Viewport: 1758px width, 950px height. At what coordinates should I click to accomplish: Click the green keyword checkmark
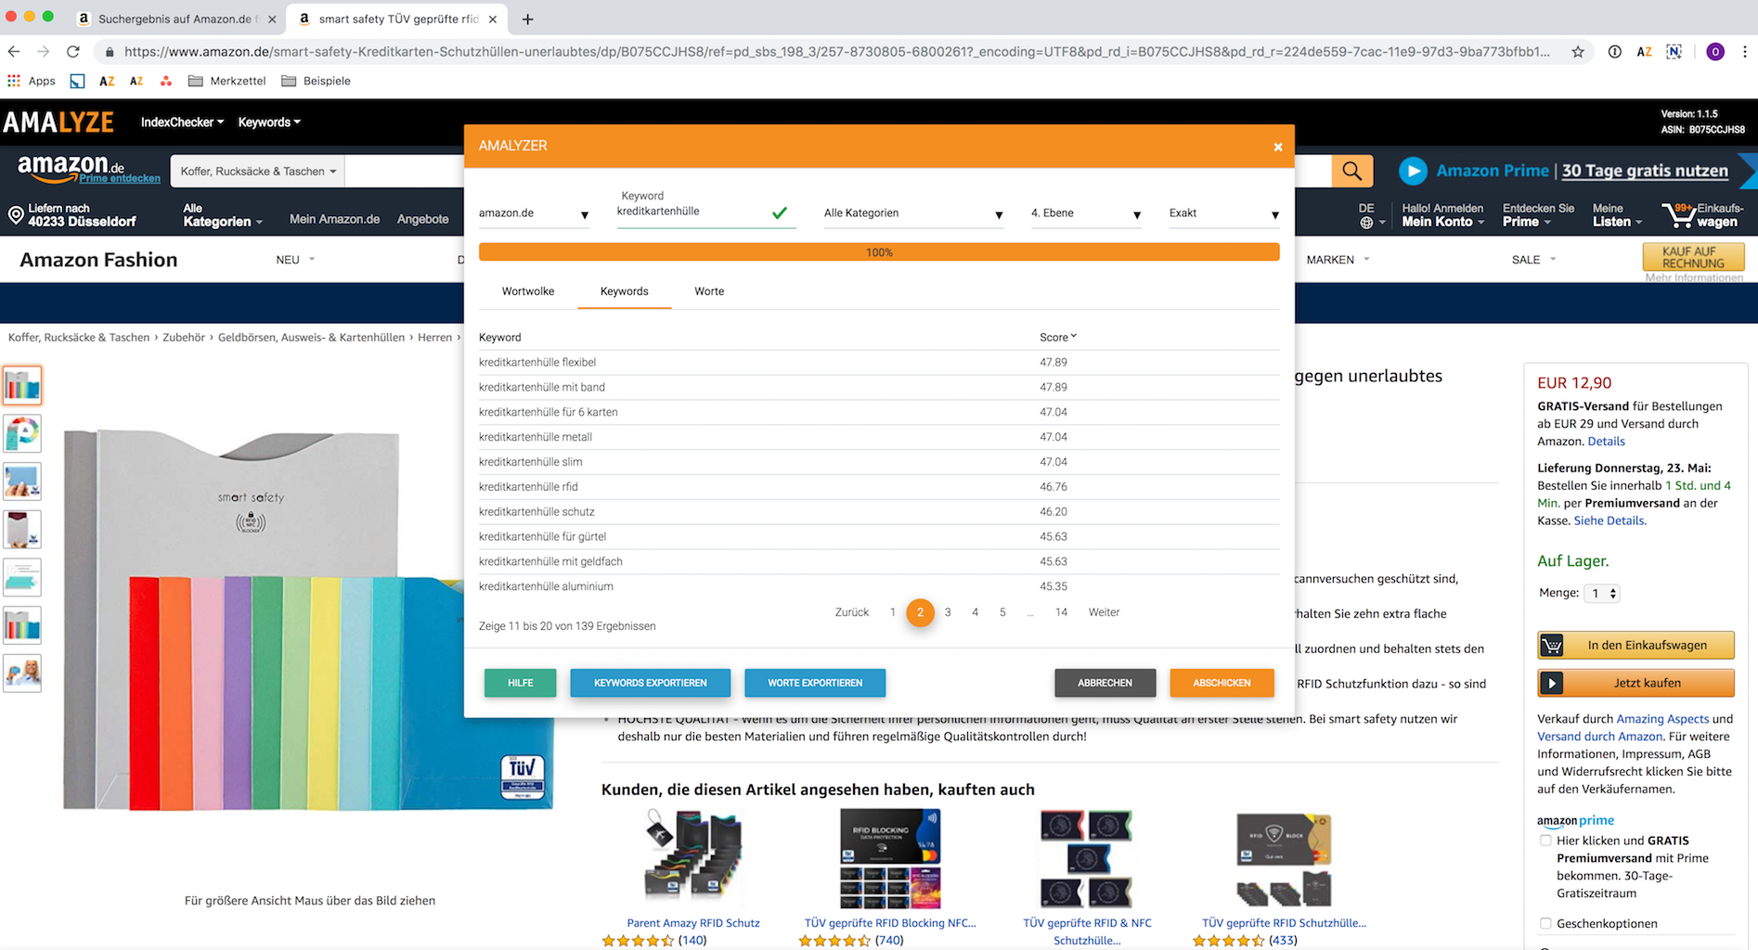[780, 212]
